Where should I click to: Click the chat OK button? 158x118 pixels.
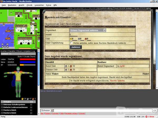(155, 111)
